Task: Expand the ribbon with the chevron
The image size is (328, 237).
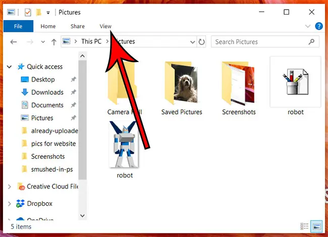Action: click(307, 26)
